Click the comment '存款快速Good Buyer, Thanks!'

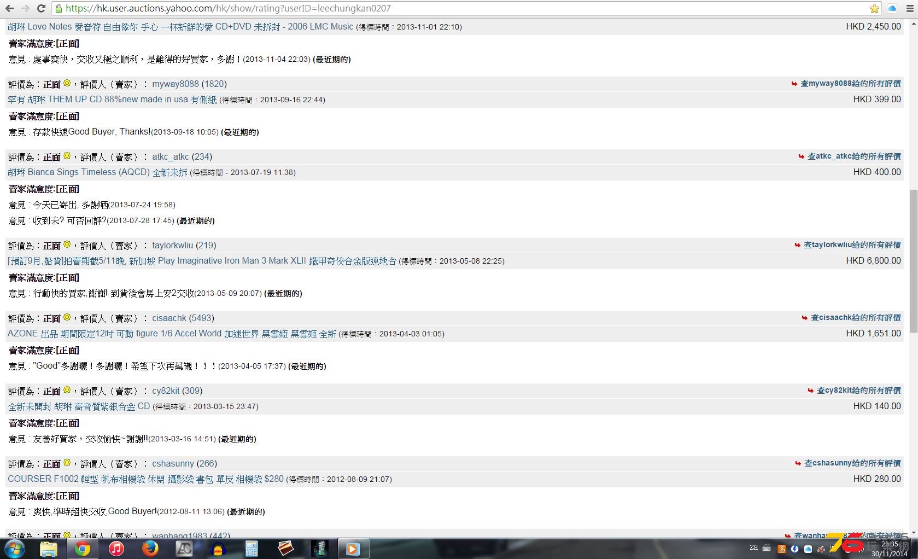click(x=91, y=131)
